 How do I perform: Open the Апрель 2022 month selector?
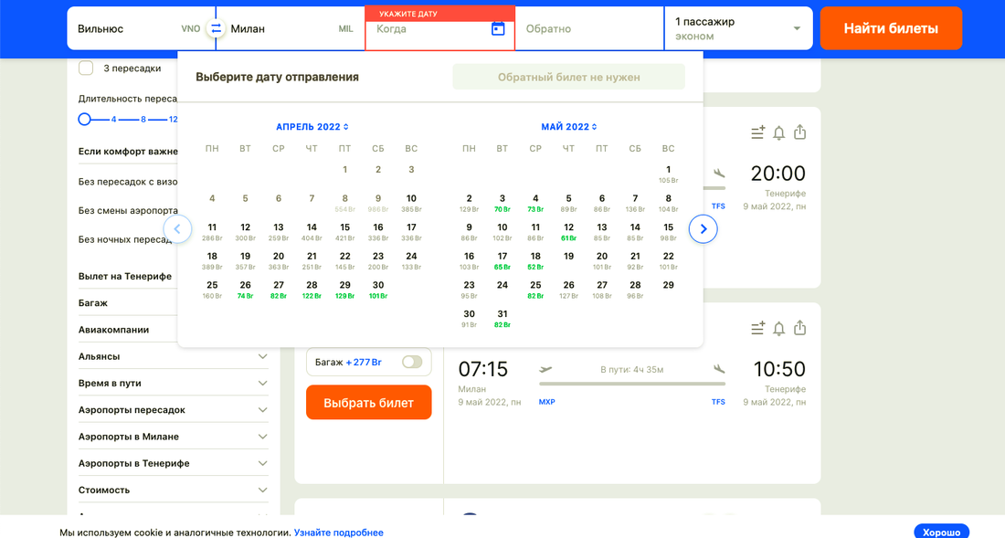[312, 127]
